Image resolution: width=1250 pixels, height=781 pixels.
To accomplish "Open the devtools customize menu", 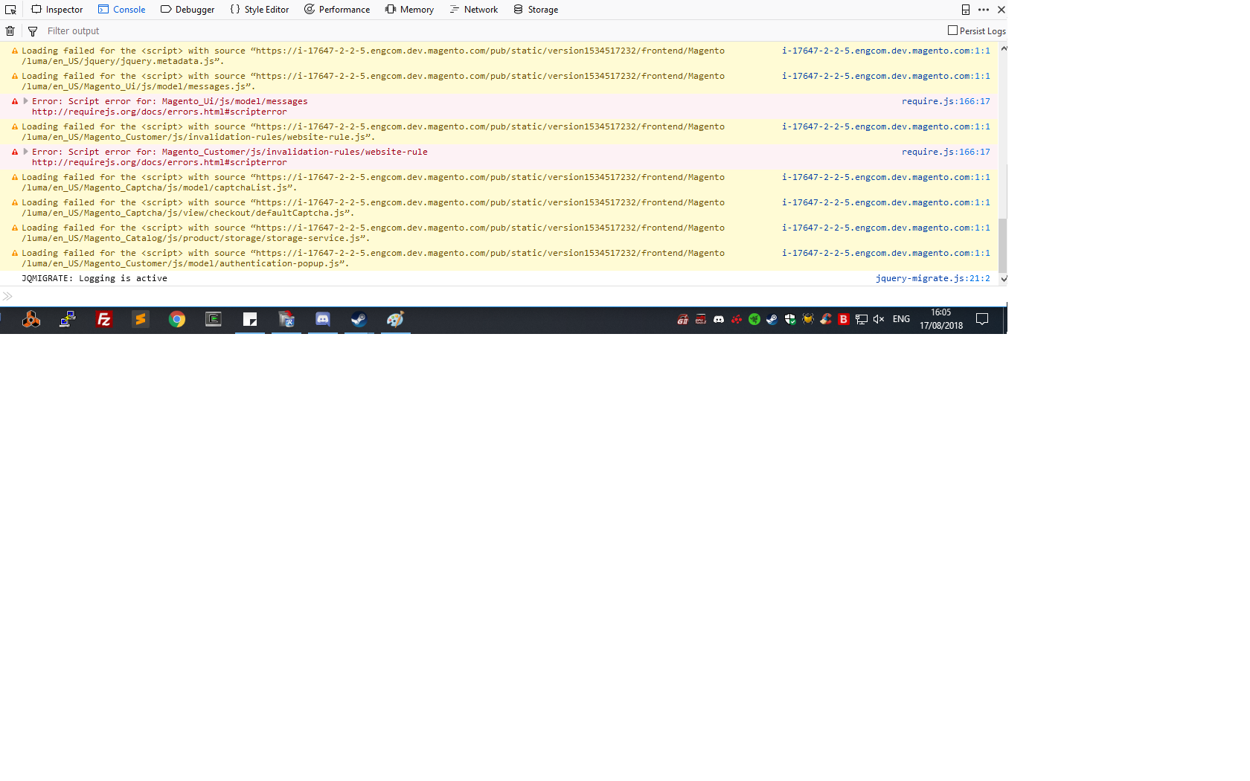I will tap(984, 10).
